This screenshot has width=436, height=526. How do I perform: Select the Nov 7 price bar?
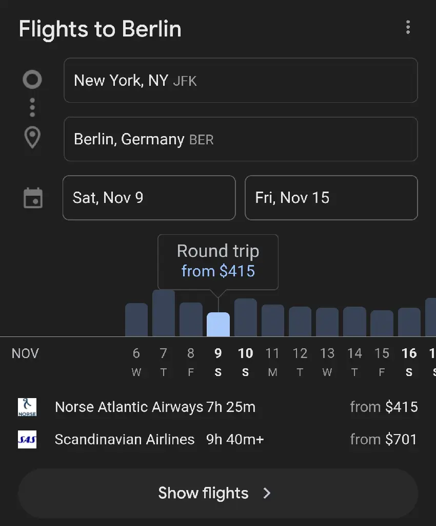coord(164,313)
